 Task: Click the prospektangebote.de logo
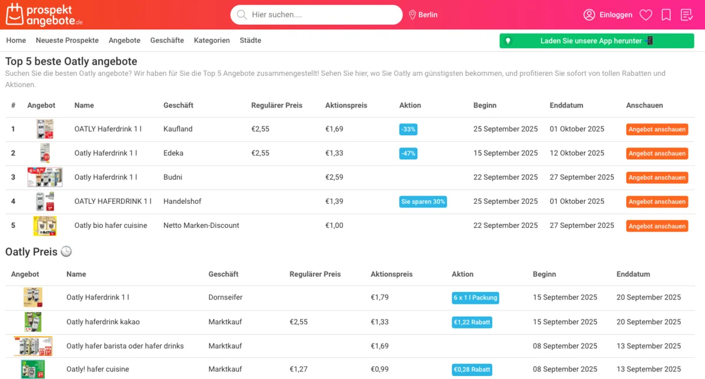[x=44, y=15]
